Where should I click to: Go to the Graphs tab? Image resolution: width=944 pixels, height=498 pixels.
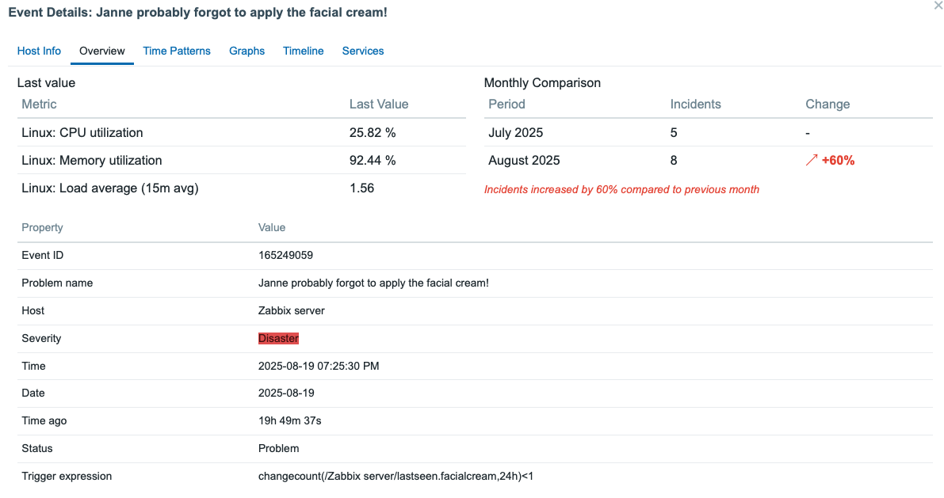tap(247, 51)
